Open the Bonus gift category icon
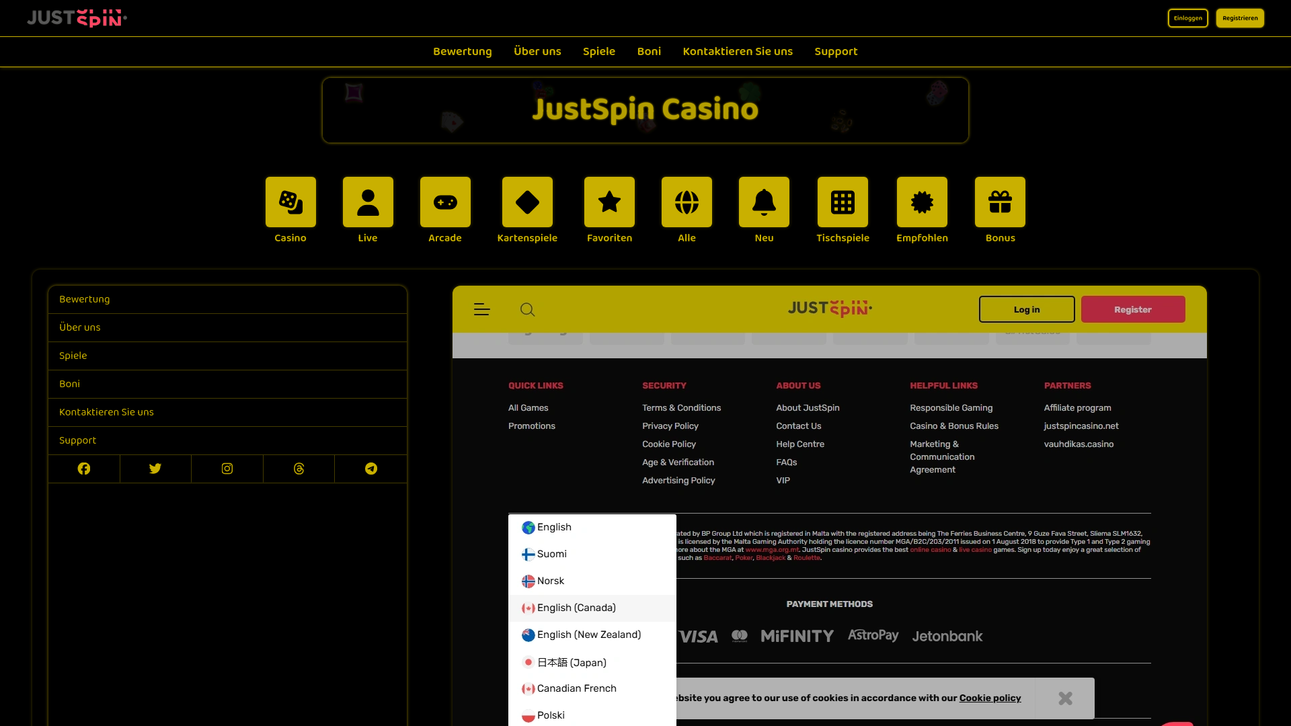Viewport: 1291px width, 726px height. click(1000, 202)
